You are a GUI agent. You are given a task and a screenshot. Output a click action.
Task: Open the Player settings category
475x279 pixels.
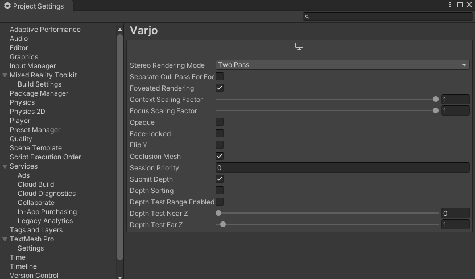click(20, 121)
